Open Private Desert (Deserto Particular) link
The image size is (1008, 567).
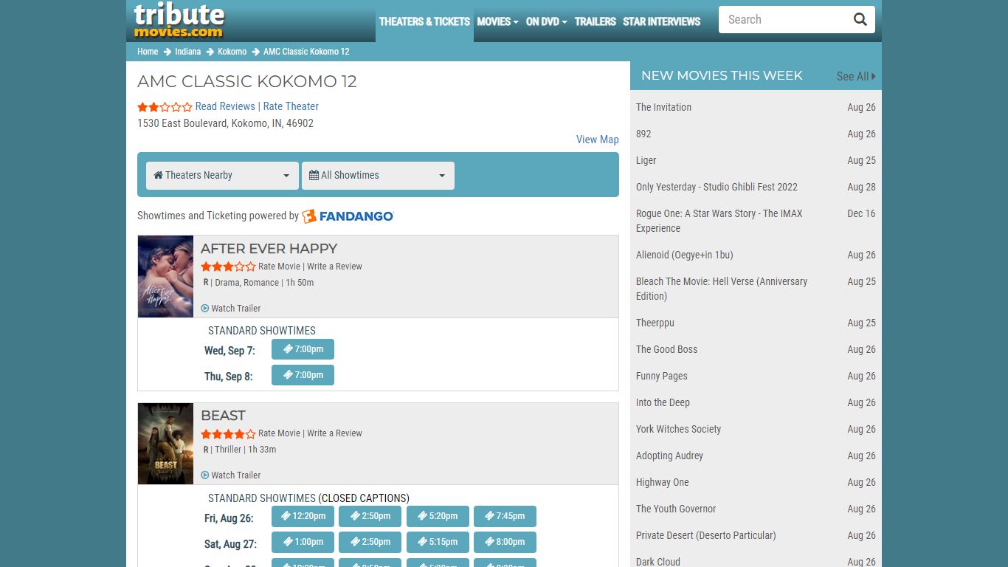(705, 535)
